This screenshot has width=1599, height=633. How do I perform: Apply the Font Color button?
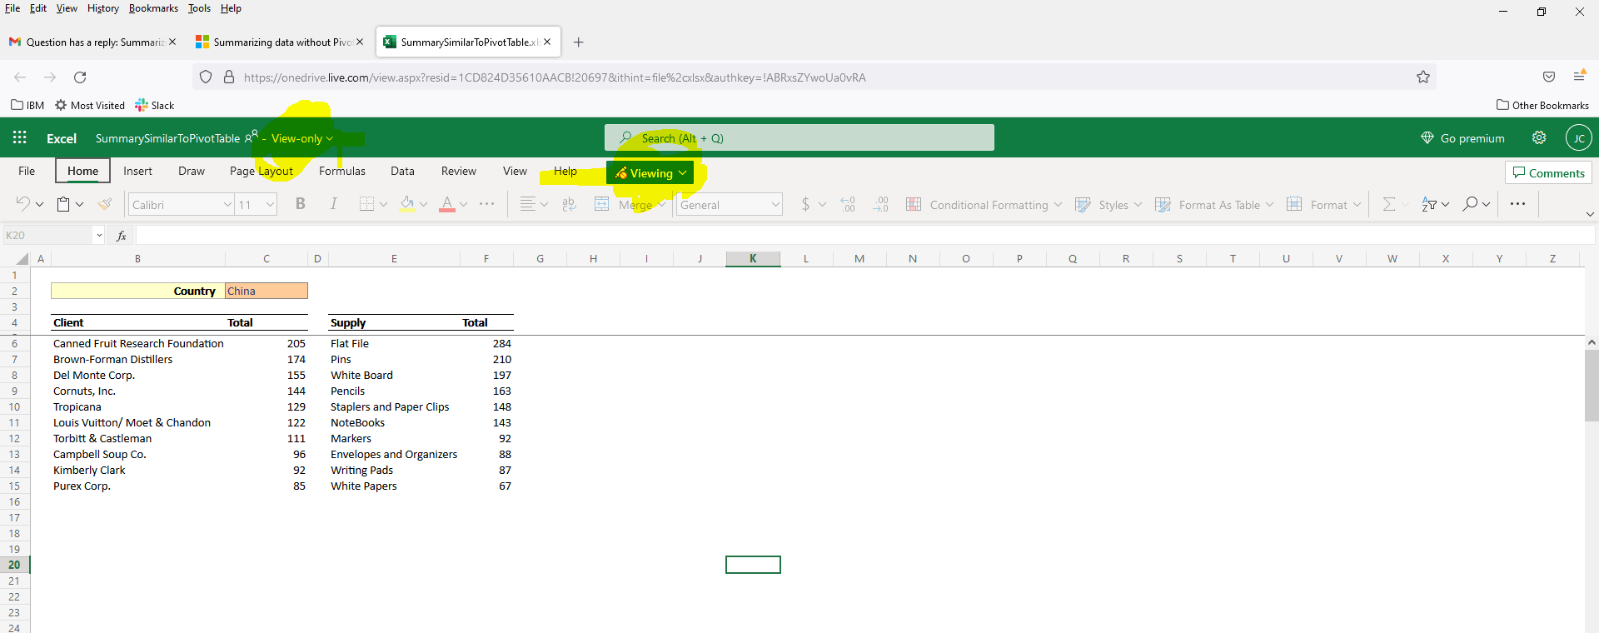[447, 204]
